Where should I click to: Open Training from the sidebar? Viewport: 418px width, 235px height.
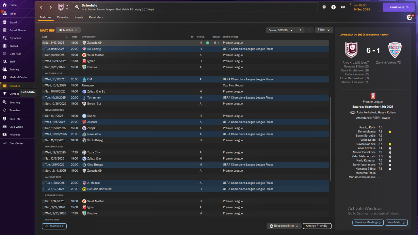[x=14, y=70]
